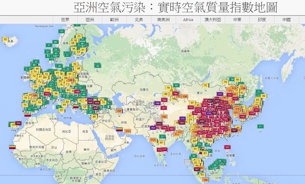Click the red 177 marker in southern India
Screen dimensions: 305x184
[164, 149]
